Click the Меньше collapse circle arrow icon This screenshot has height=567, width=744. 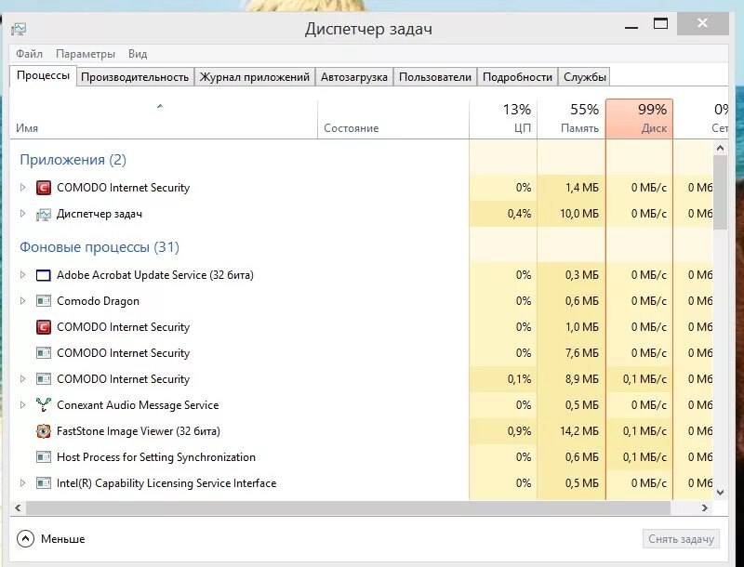coord(25,538)
